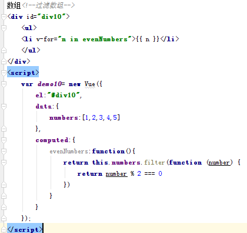Collapse the div id="div10" opening tag fold
The height and width of the screenshot is (233, 247).
tap(4, 17)
